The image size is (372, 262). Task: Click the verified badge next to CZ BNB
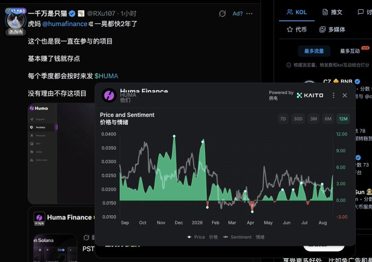click(357, 81)
